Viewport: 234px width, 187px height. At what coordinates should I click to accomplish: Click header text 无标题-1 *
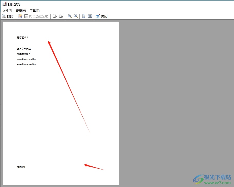(23, 38)
